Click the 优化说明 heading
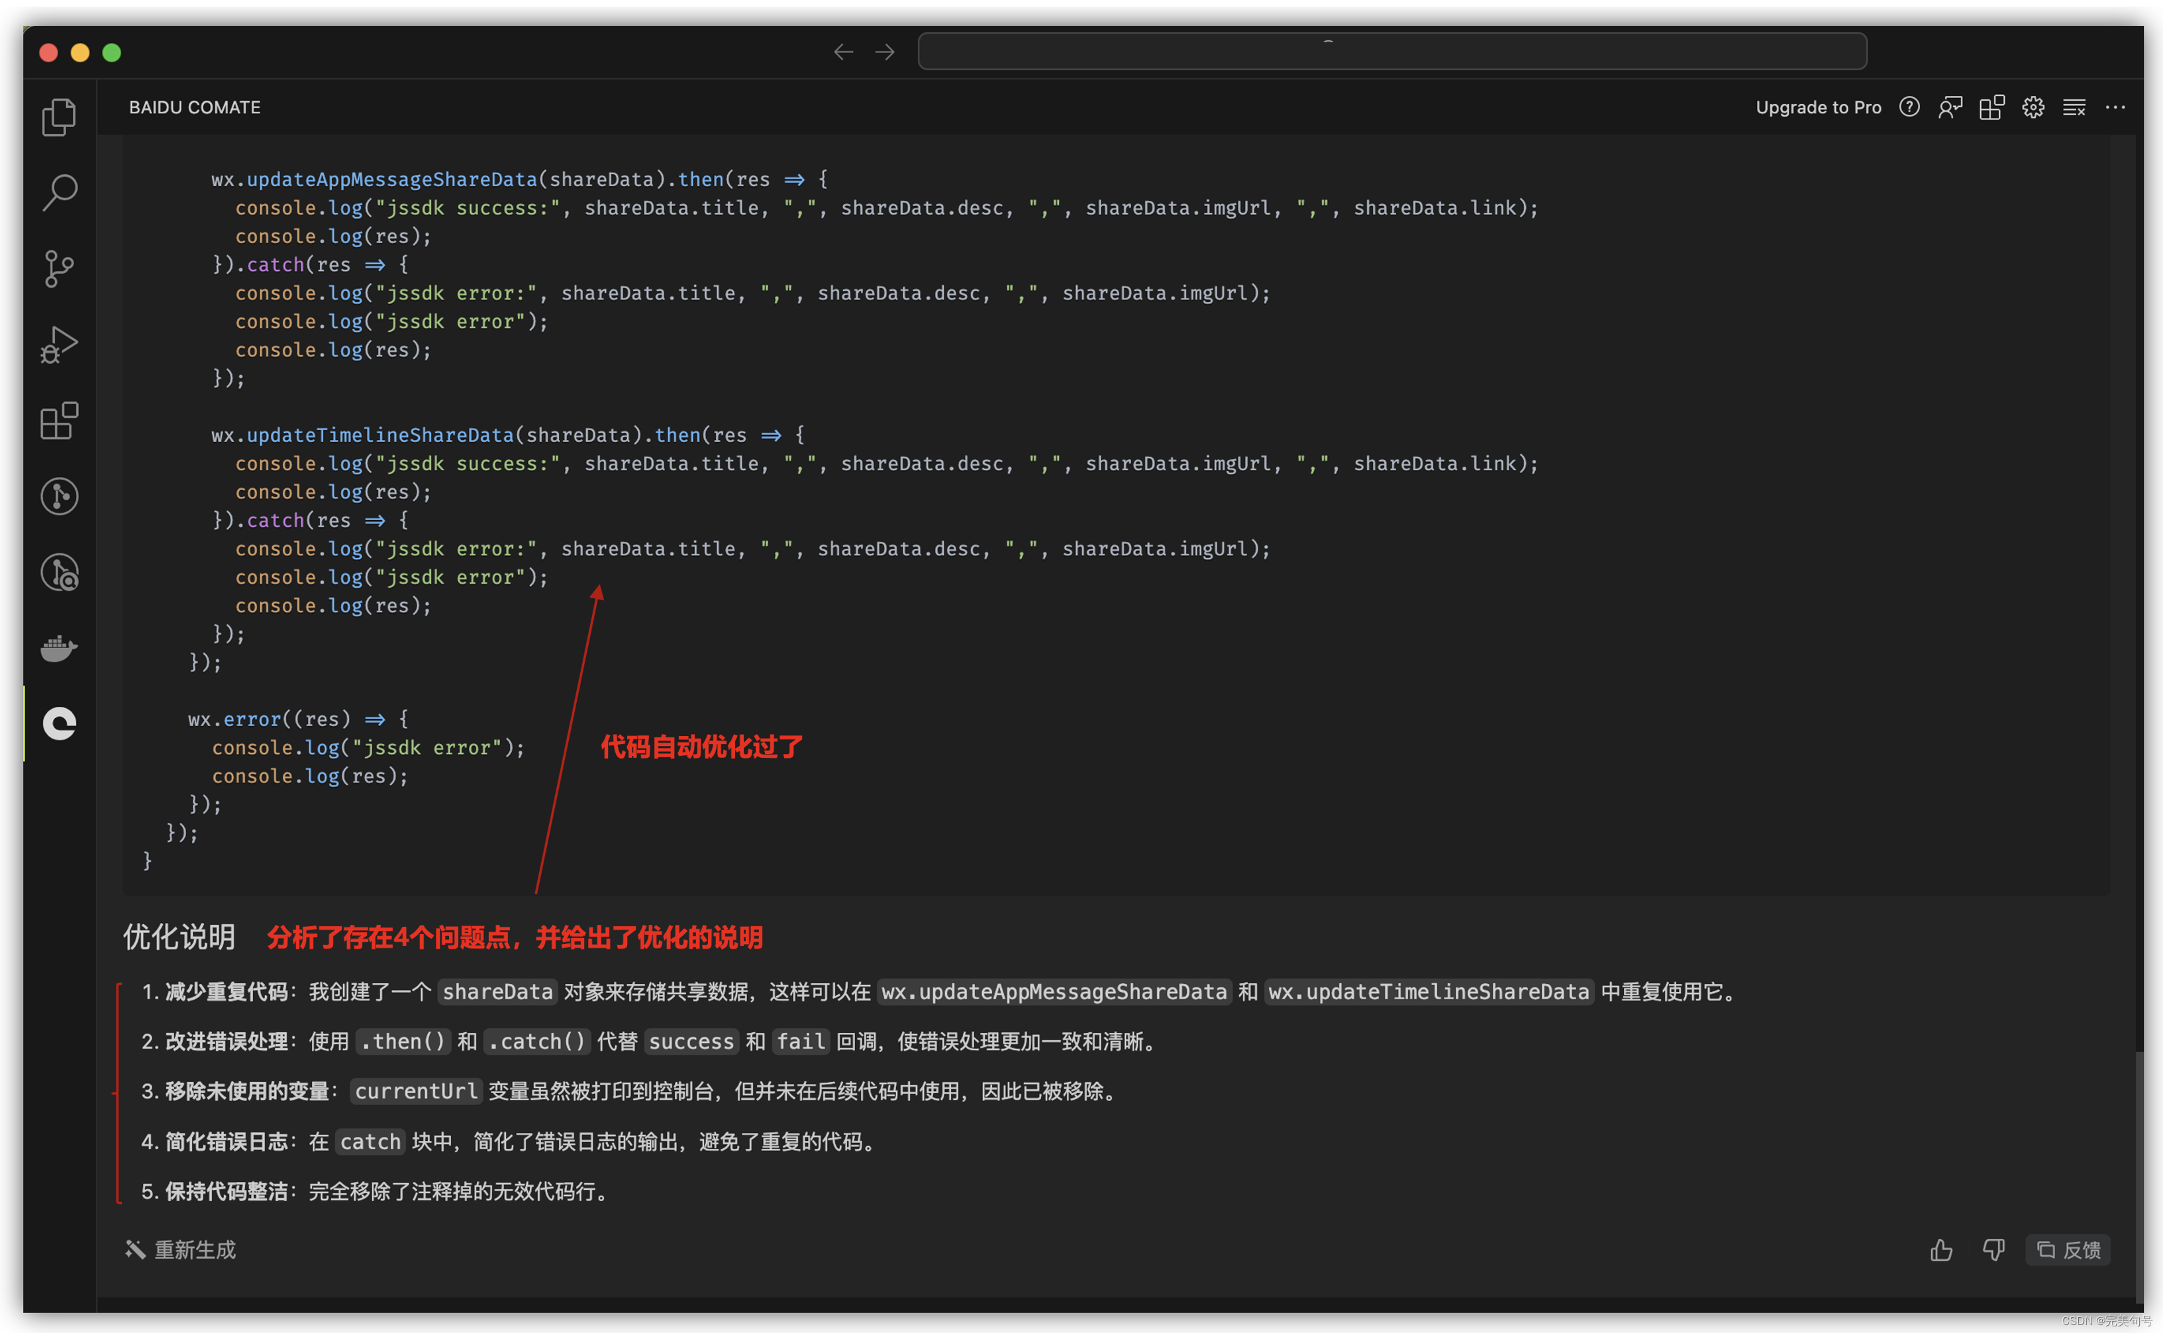The height and width of the screenshot is (1333, 2163). point(179,936)
